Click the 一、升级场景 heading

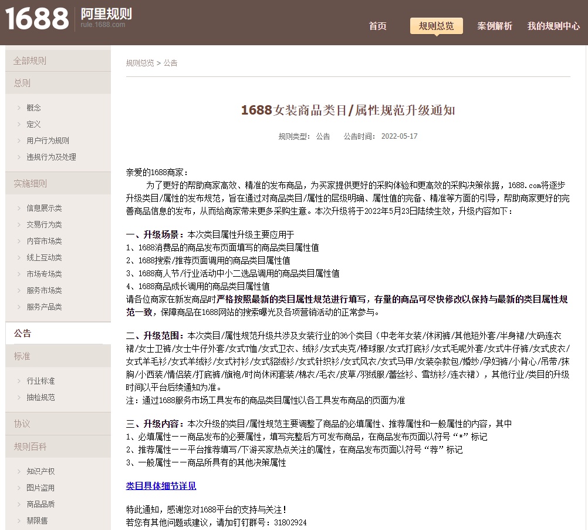point(156,235)
